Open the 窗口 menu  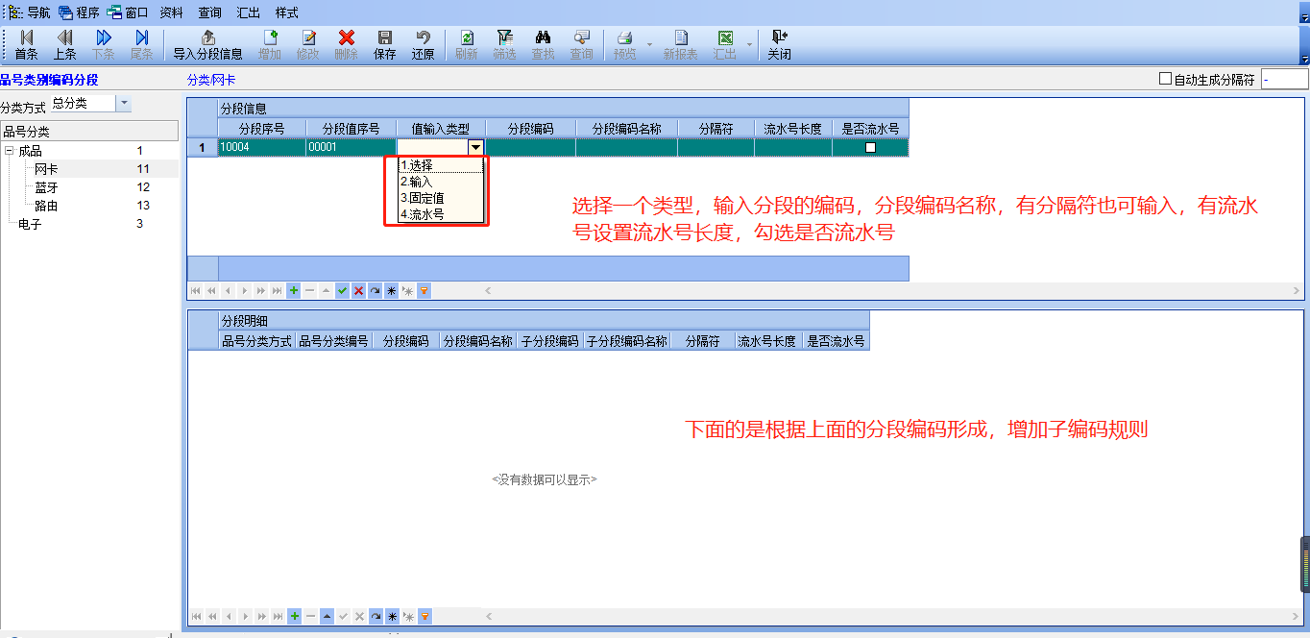[128, 12]
